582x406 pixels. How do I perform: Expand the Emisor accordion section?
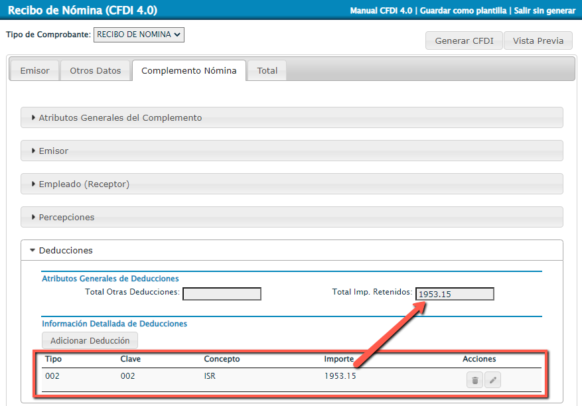pyautogui.click(x=54, y=151)
